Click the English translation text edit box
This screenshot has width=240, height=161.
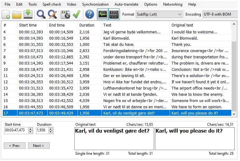[195, 139]
